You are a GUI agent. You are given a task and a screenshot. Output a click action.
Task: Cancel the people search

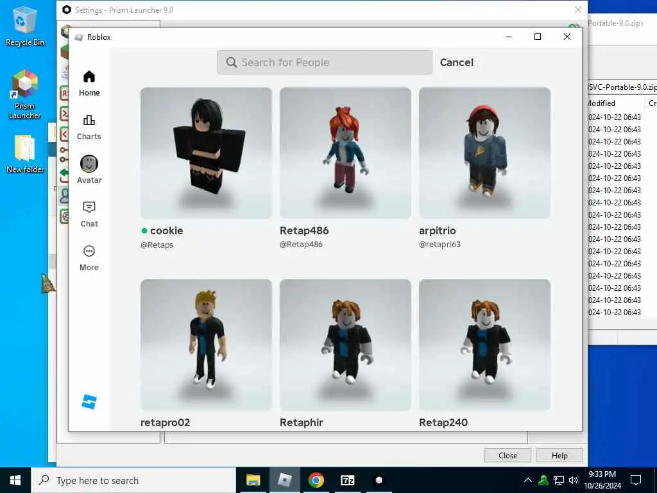[456, 62]
